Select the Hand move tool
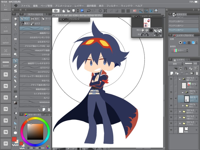This screenshot has width=200, height=150. click(x=15, y=24)
